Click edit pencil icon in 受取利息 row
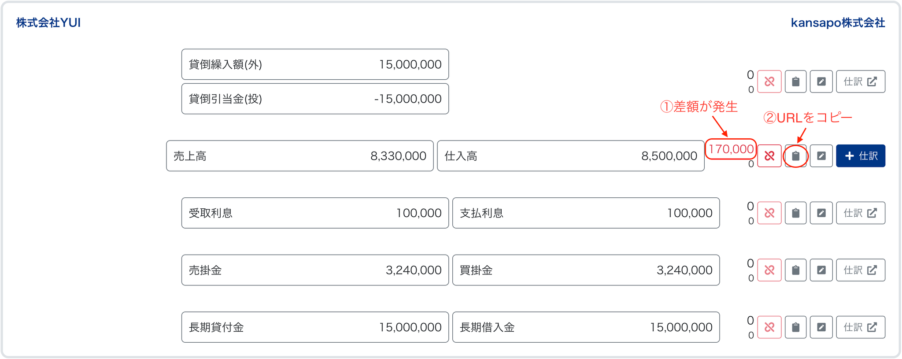This screenshot has height=359, width=902. 821,213
